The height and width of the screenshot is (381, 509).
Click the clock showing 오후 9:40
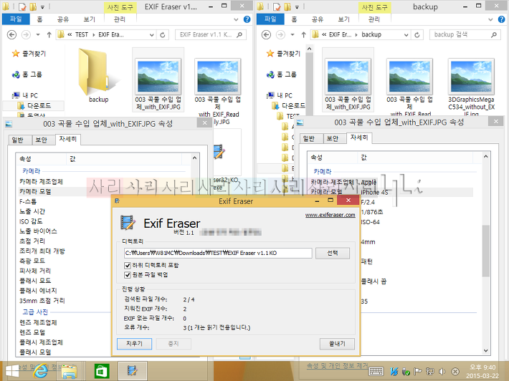482,367
